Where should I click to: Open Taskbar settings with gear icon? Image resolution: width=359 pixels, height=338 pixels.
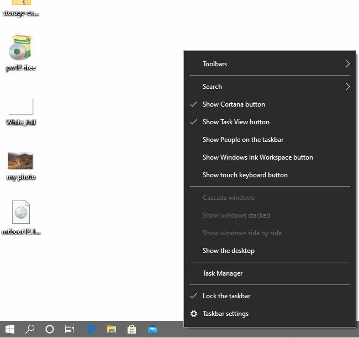[225, 314]
